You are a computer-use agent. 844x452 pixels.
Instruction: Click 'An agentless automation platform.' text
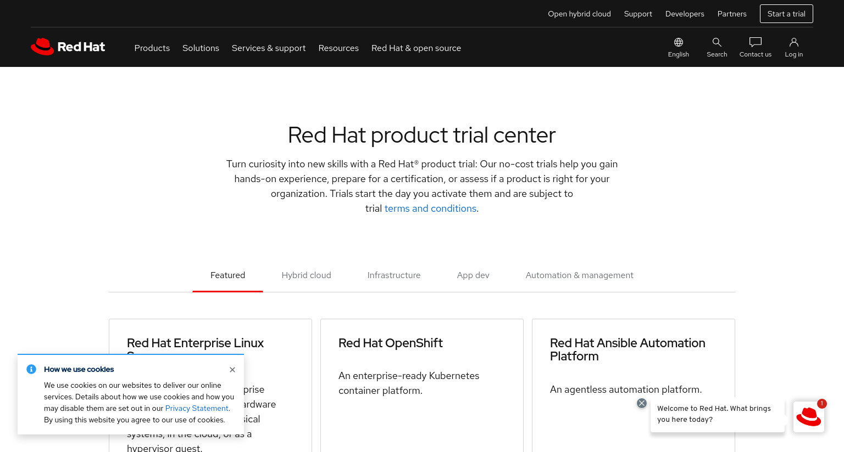point(626,389)
